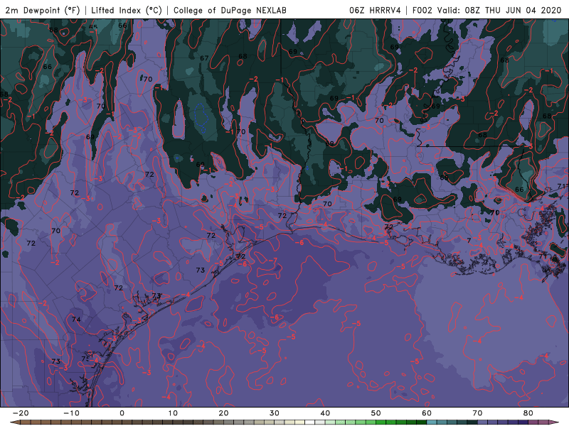Click the "60" color scale label
This screenshot has height=426, width=569.
click(x=427, y=413)
